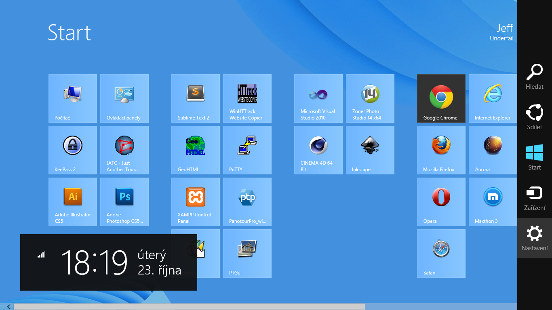This screenshot has height=310, width=552.
Task: Click the Sdílet share charm
Action: point(534,117)
